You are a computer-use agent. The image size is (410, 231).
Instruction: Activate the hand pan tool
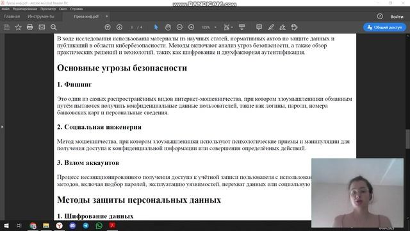pos(168,27)
